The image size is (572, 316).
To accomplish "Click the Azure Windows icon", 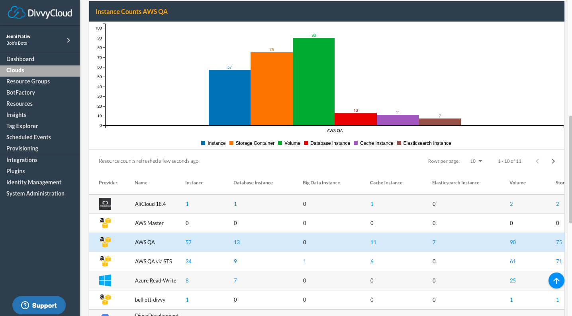I will pos(105,280).
